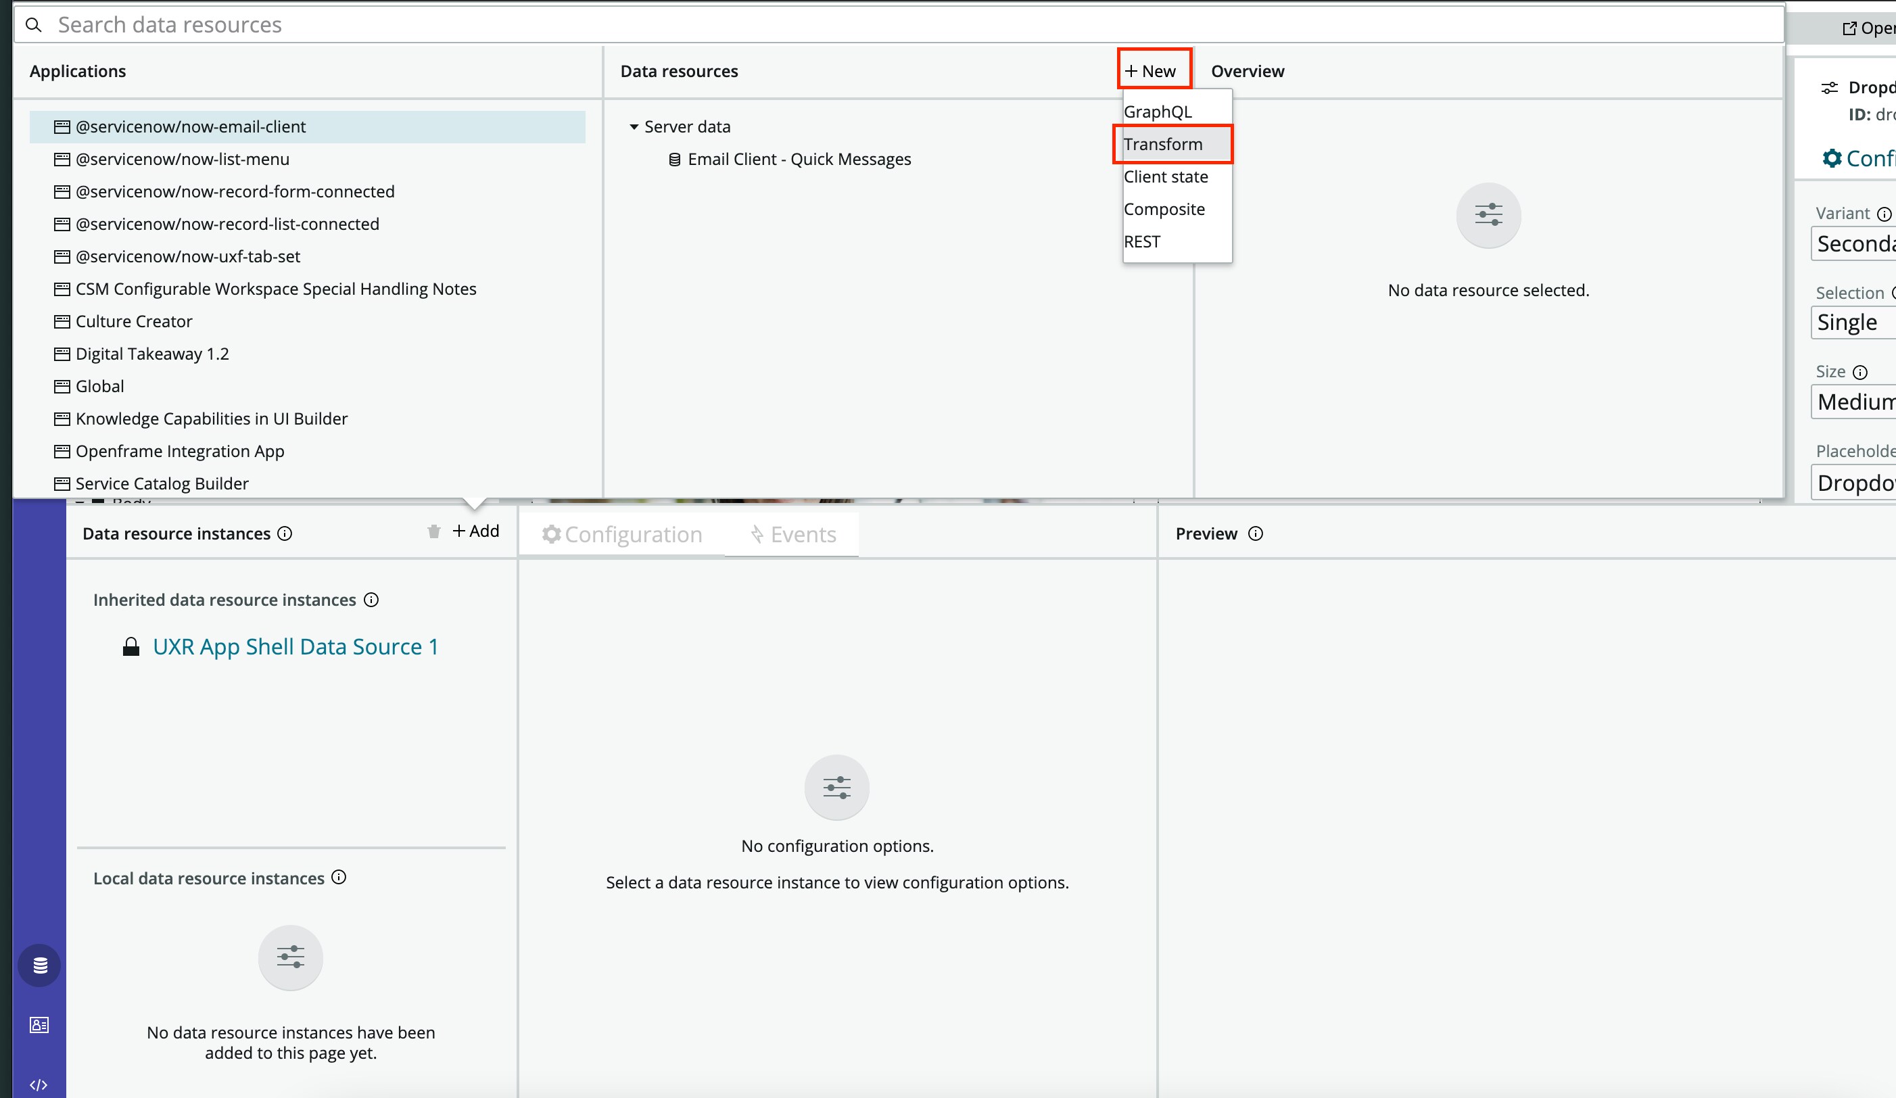Open the Selection dropdown showing Single
This screenshot has height=1098, width=1896.
(1855, 323)
